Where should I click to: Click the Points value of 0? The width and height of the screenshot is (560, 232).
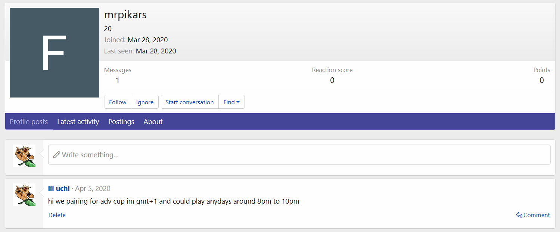click(541, 80)
